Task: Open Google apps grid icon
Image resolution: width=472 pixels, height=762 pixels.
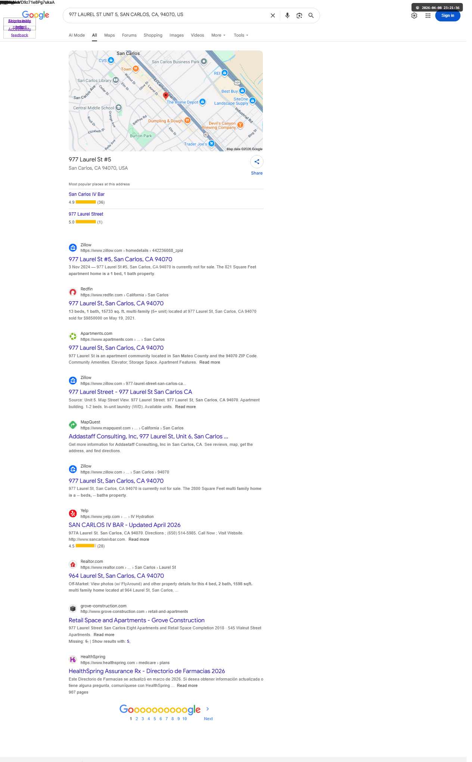Action: click(428, 16)
